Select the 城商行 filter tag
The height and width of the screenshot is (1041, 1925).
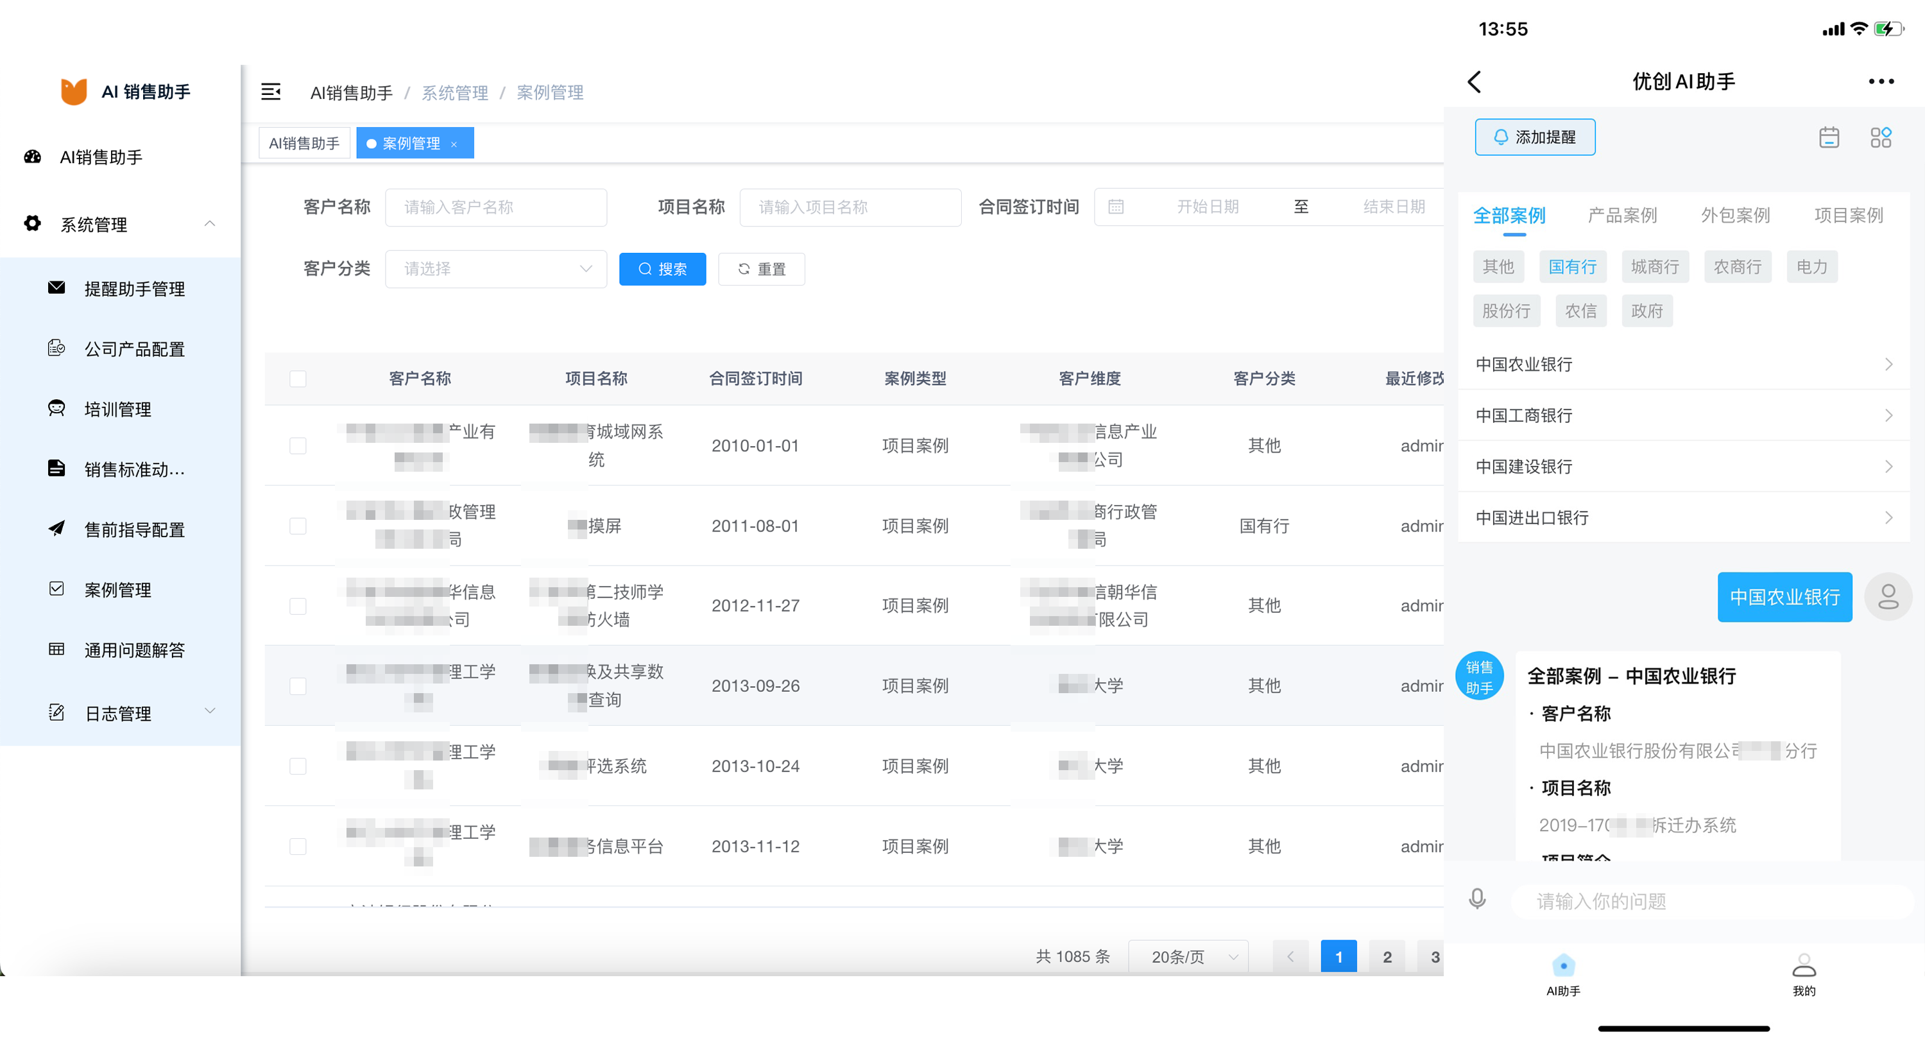(x=1654, y=267)
